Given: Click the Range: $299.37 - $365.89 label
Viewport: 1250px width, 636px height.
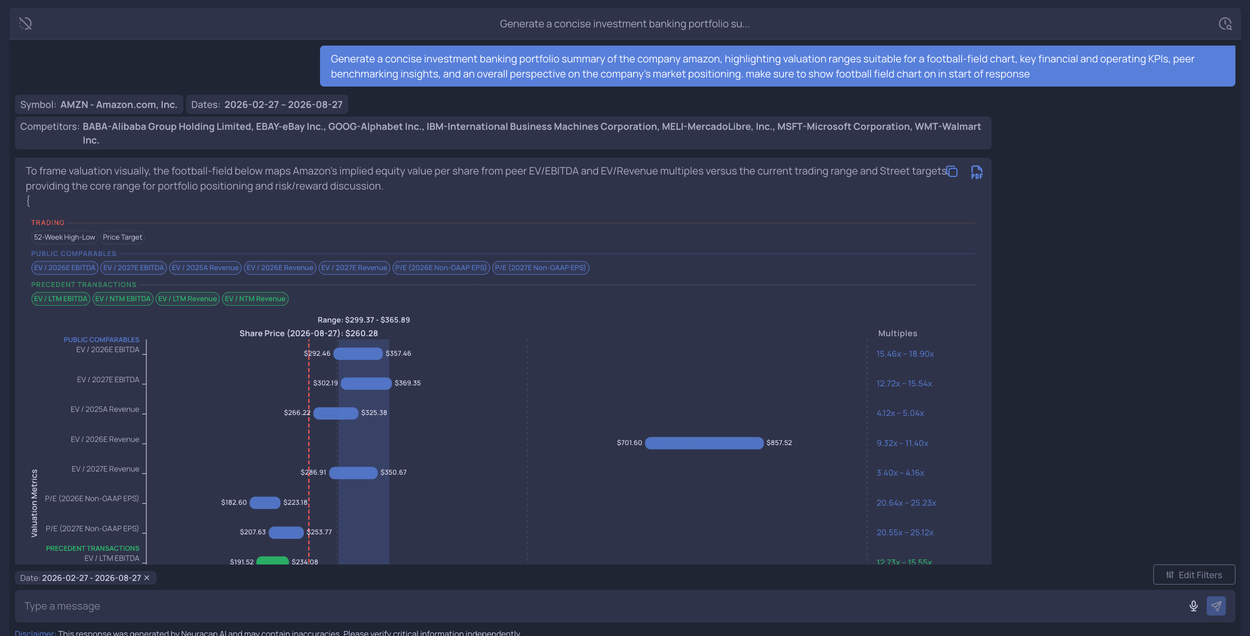Looking at the screenshot, I should (363, 320).
